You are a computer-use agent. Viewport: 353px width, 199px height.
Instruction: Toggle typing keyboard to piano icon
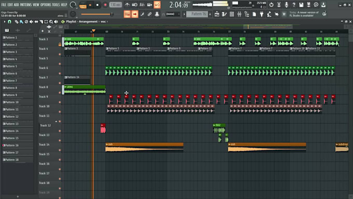(127, 14)
